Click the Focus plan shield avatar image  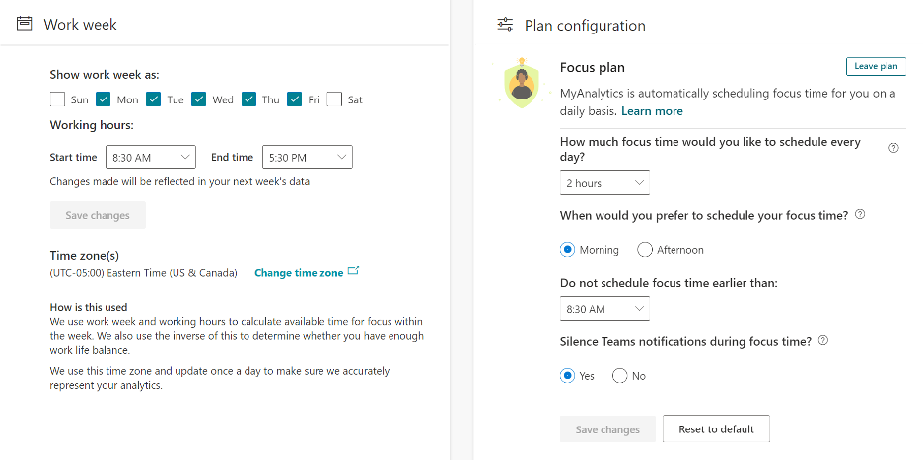(x=521, y=83)
